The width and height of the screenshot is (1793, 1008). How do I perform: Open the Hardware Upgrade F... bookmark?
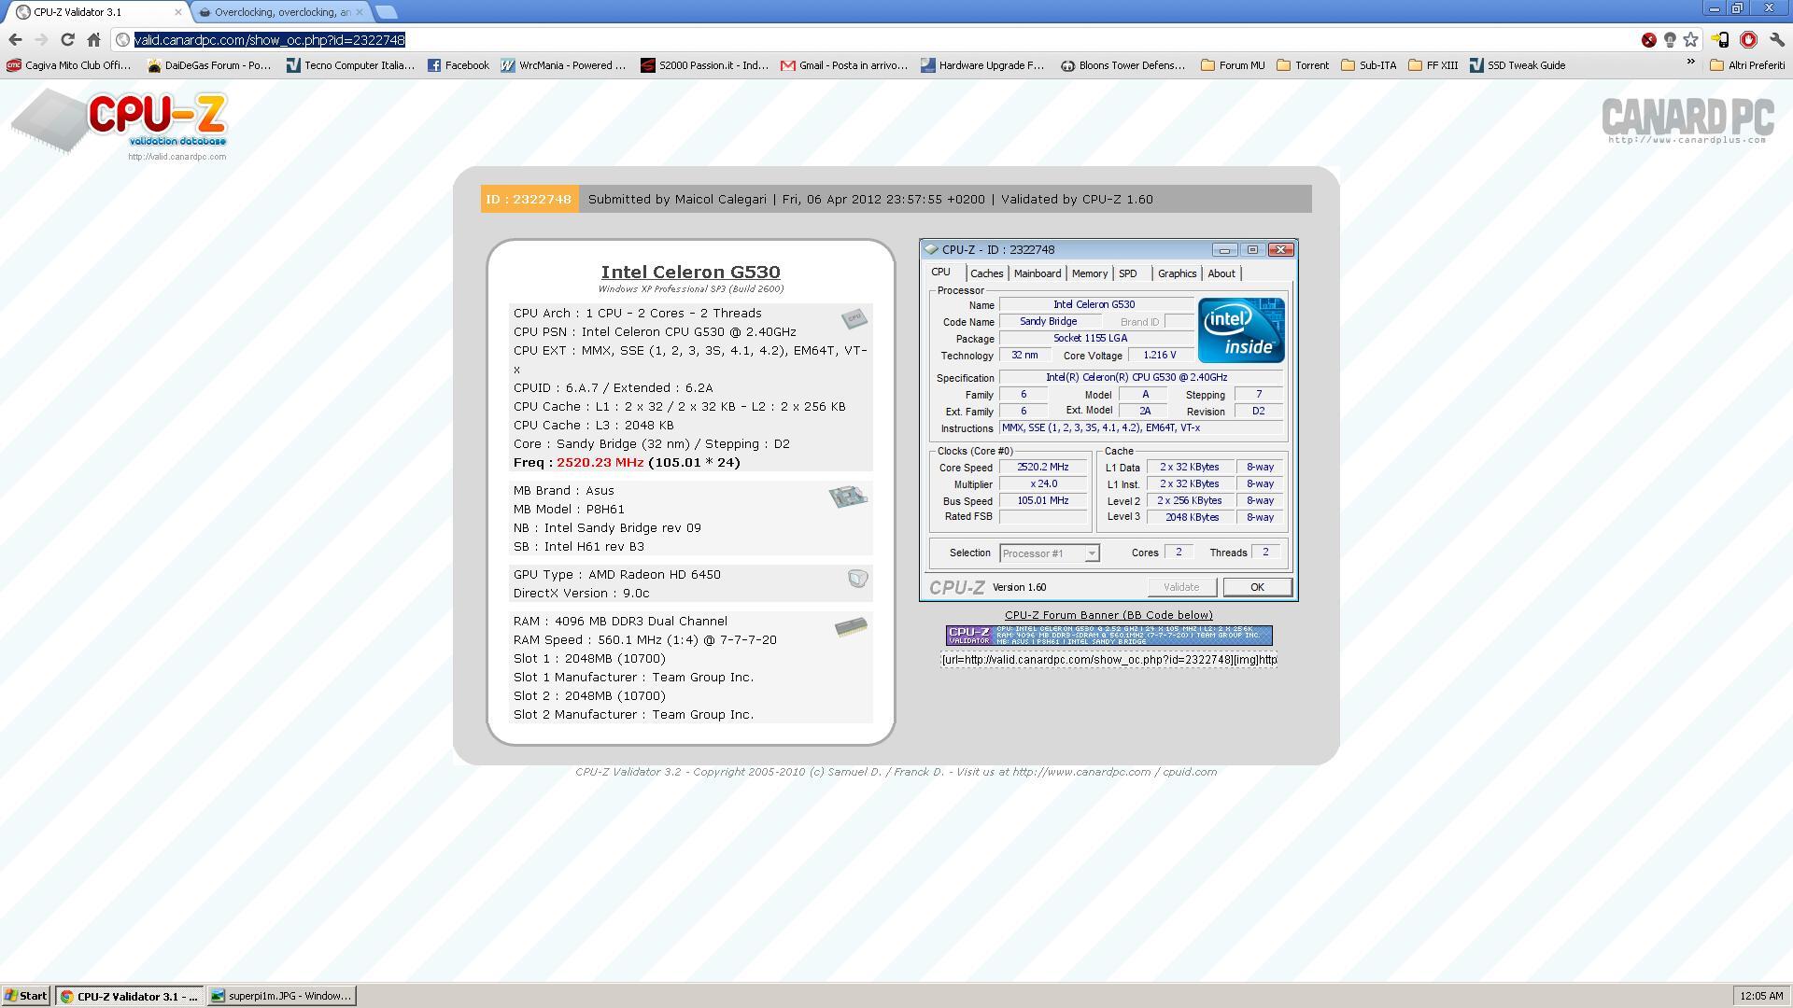(982, 65)
